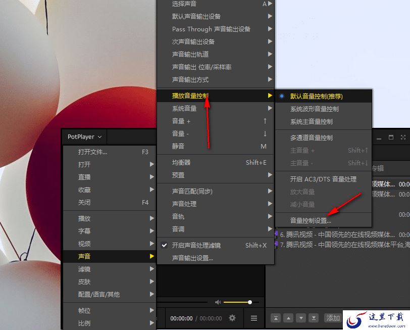Open 音量控制设置... entry
This screenshot has width=410, height=330.
click(324, 221)
